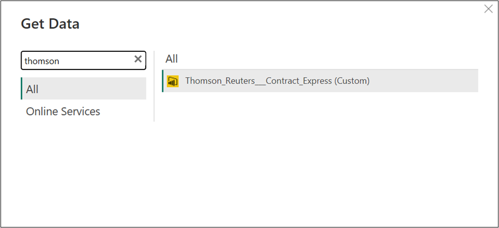Click the "All" heading above the results
The image size is (499, 228).
(172, 59)
